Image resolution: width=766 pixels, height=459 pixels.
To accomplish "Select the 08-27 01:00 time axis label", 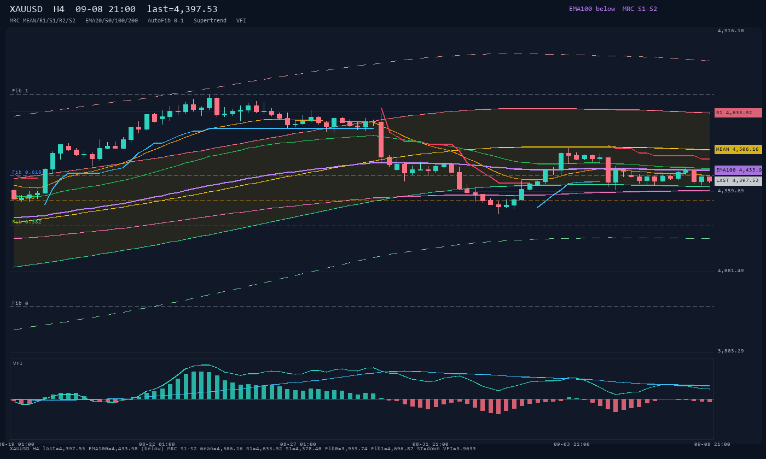I will 298,444.
